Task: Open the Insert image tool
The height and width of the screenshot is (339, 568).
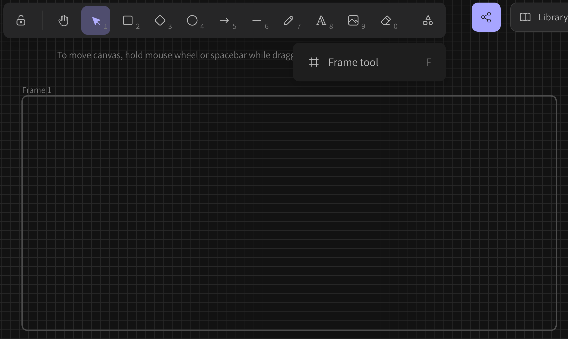Action: [353, 21]
